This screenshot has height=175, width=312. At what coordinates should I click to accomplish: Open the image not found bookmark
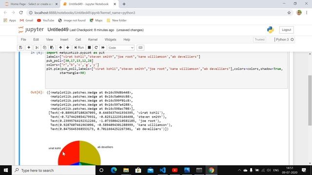72,20
